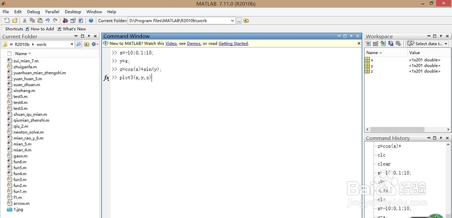Go up one level in Current Folder panel
Image resolution: width=452 pixels, height=218 pixels.
click(86, 44)
